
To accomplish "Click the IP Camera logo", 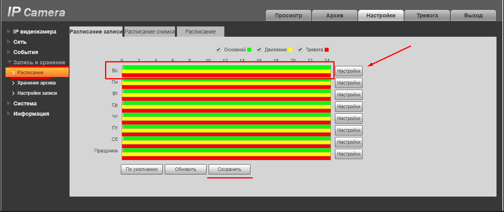I will [x=36, y=12].
